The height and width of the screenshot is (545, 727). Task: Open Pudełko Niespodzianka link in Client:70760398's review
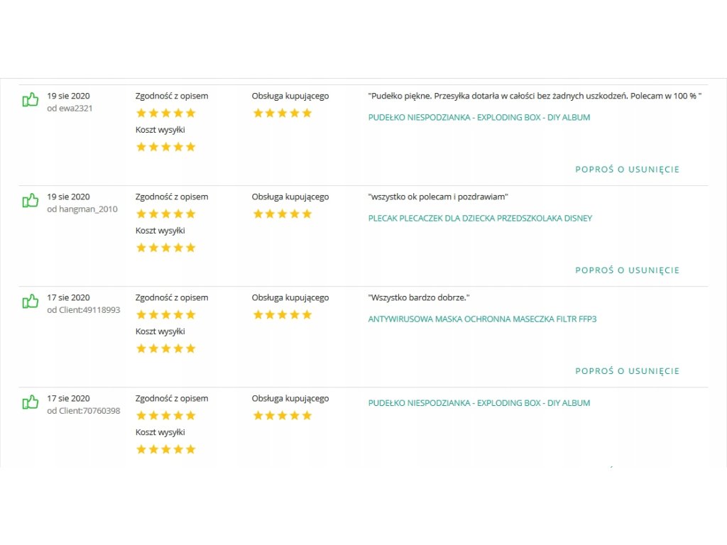[x=479, y=403]
